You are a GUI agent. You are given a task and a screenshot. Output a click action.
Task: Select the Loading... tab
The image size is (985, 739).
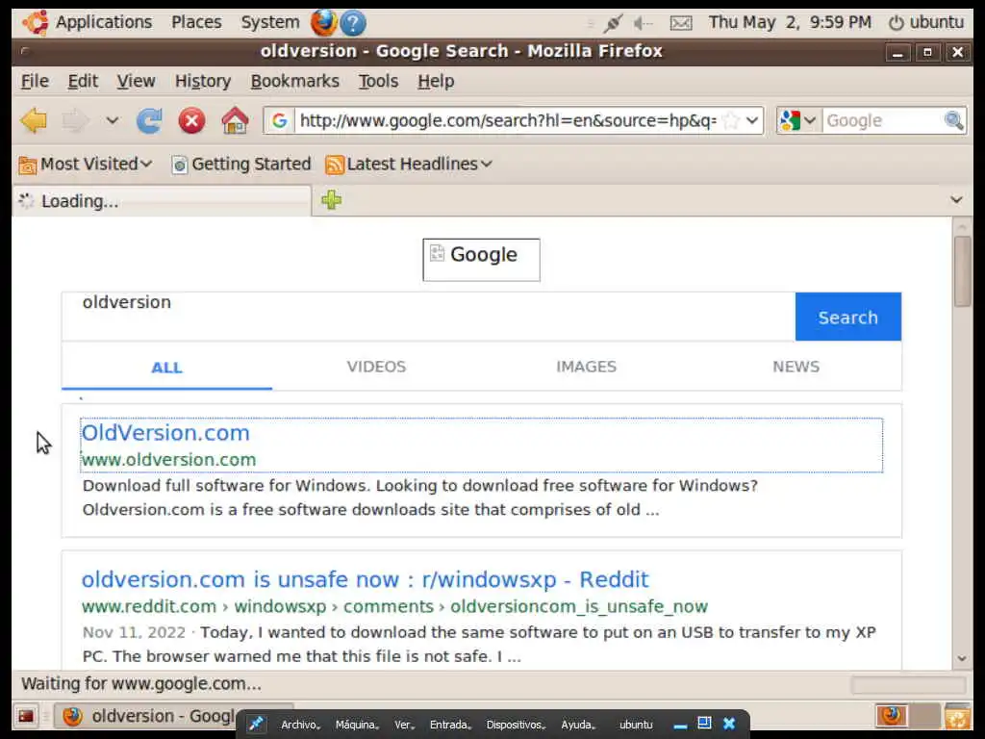162,201
